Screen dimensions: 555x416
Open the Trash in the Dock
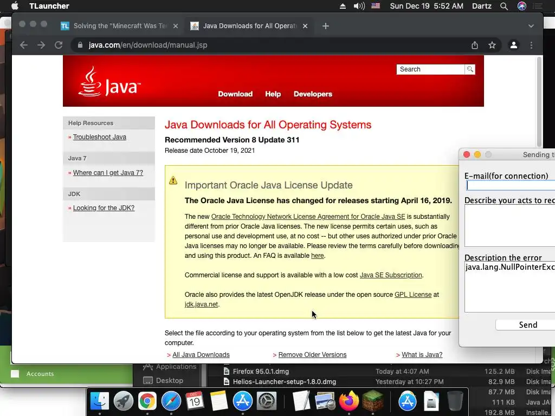[455, 401]
